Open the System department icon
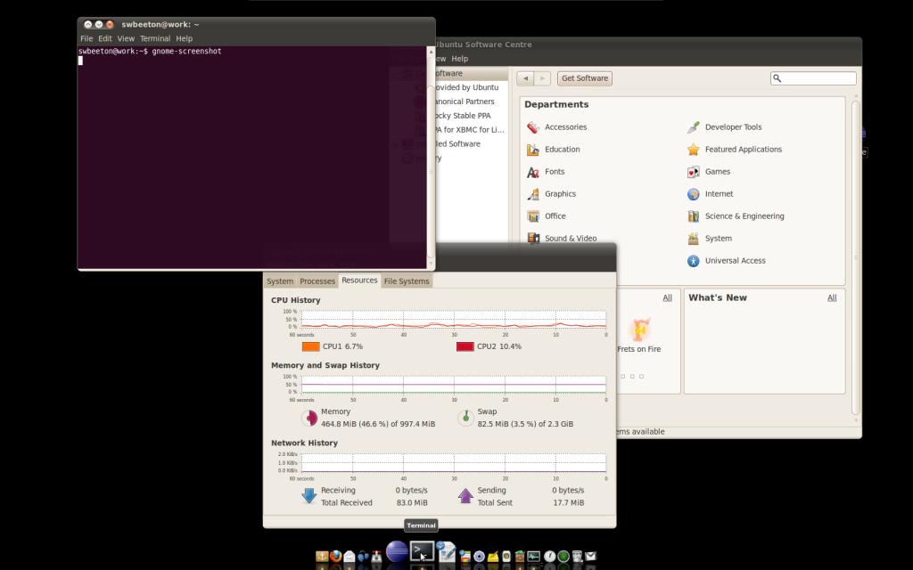This screenshot has width=913, height=570. click(x=693, y=239)
